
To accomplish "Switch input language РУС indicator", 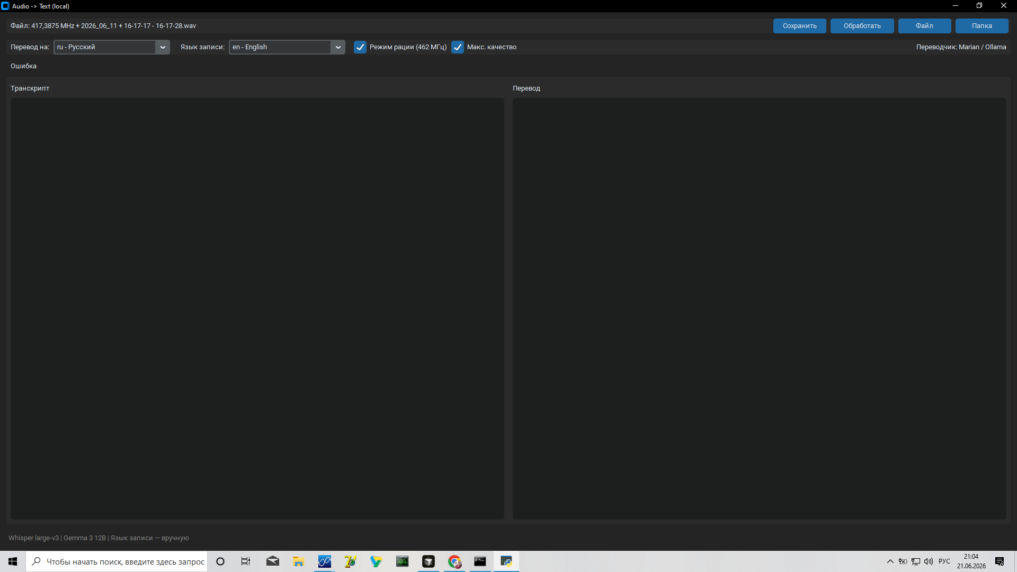I will click(944, 561).
